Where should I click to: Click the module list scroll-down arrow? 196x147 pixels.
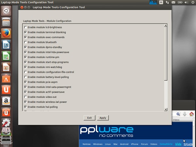pyautogui.click(x=166, y=109)
